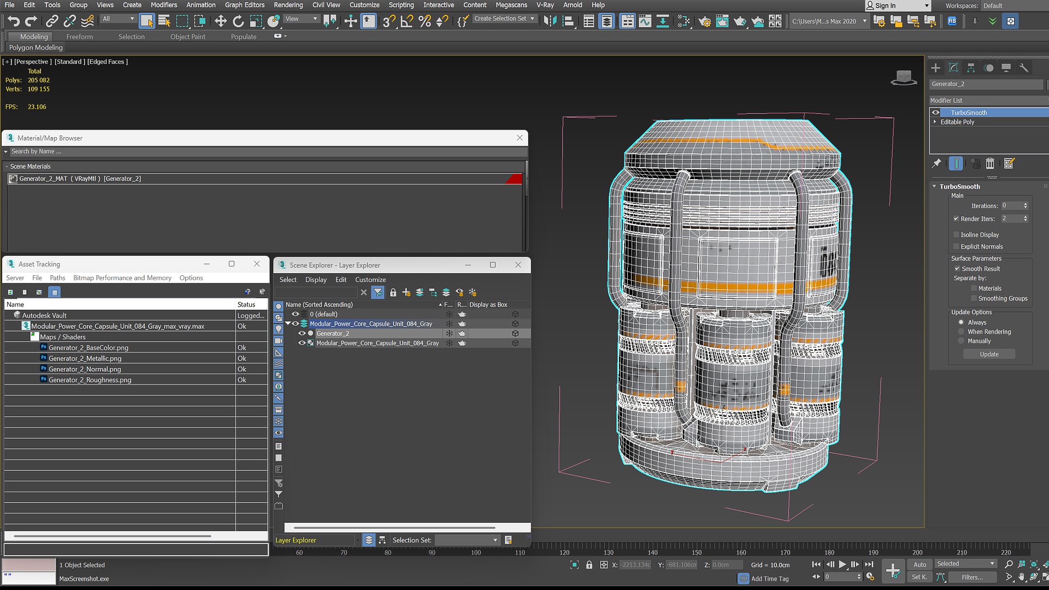Open the Hierarchy tab in Command Panel
Image resolution: width=1049 pixels, height=590 pixels.
click(971, 68)
